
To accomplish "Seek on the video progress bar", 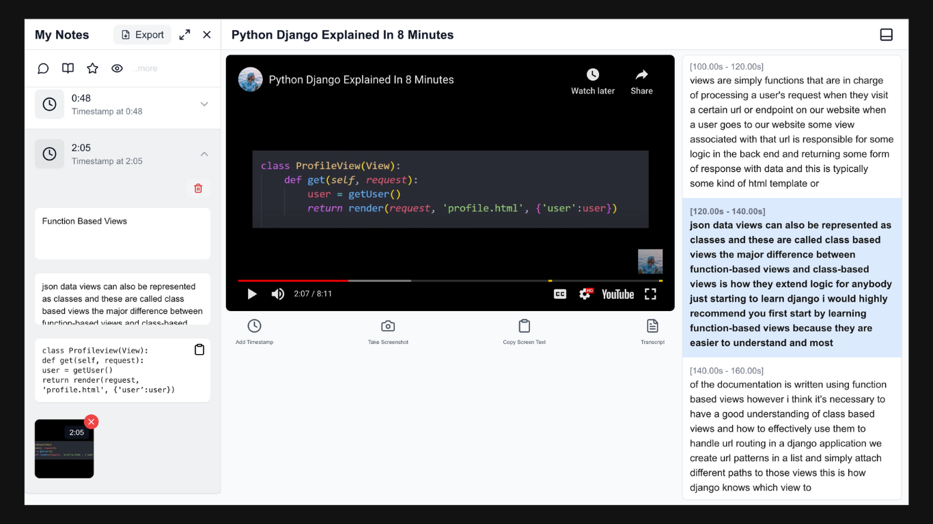I will (x=450, y=280).
